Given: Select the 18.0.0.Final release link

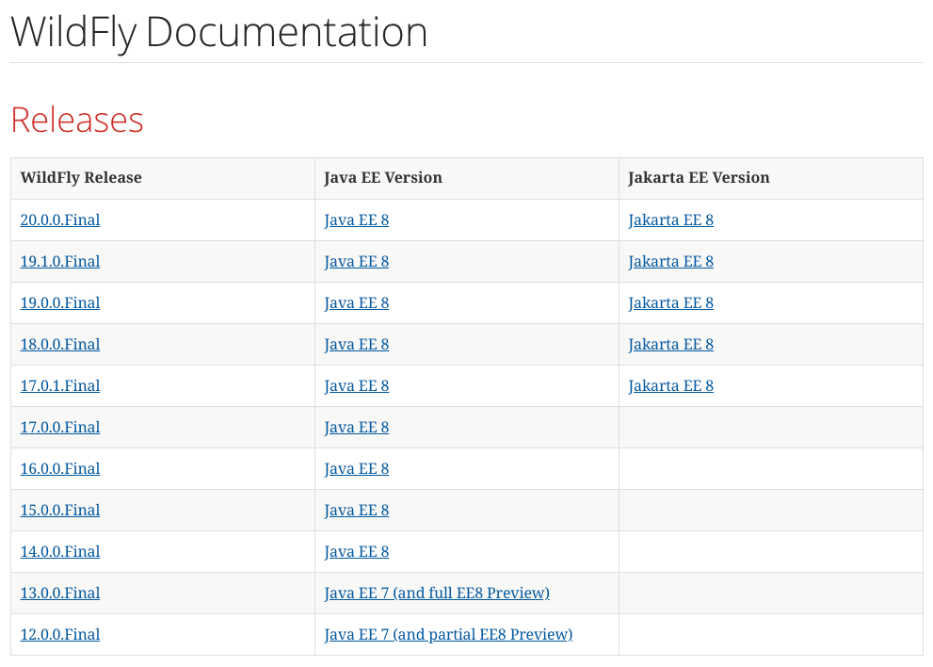Looking at the screenshot, I should (x=60, y=344).
